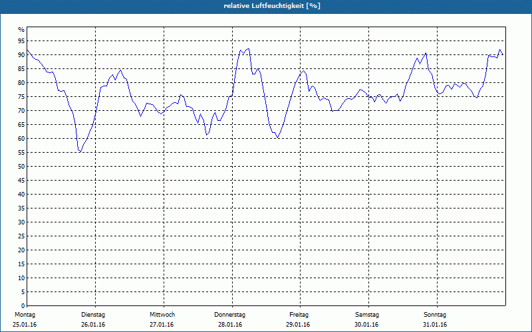Click the y-axis value '85'
532x332 pixels.
click(x=21, y=69)
